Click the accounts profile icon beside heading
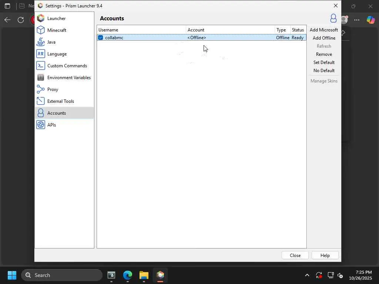The height and width of the screenshot is (284, 379). 333,18
